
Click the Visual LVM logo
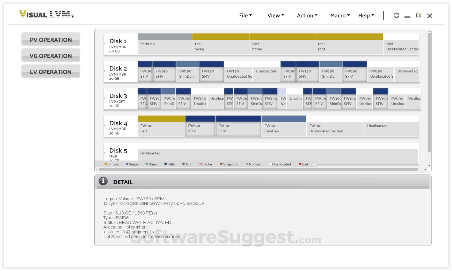pyautogui.click(x=46, y=15)
